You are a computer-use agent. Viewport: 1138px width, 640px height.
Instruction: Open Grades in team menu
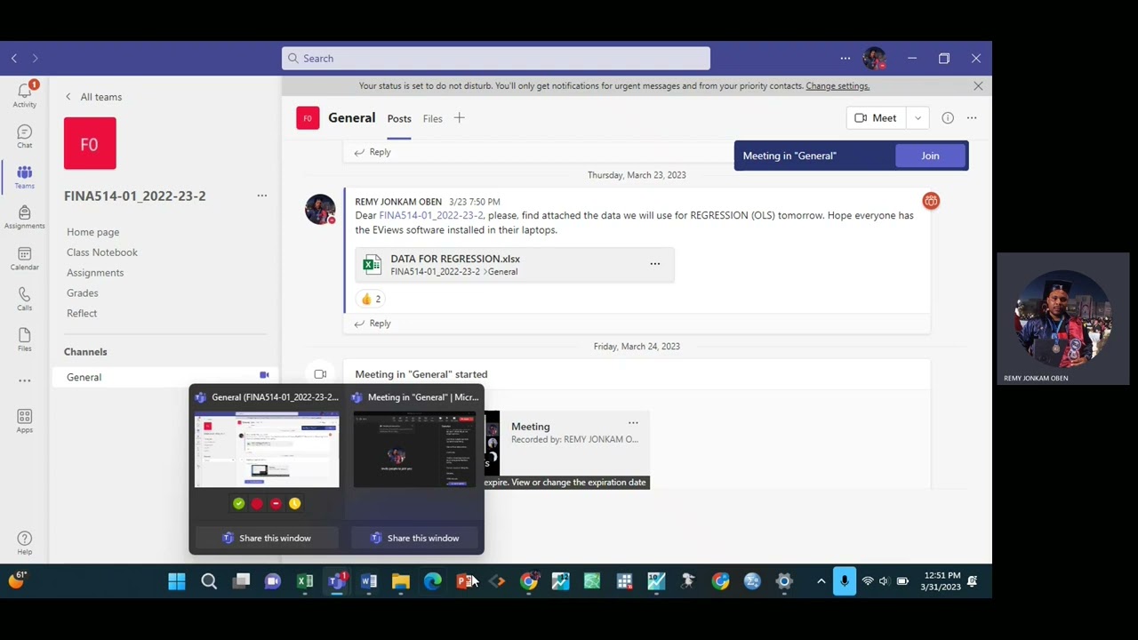[x=82, y=293]
